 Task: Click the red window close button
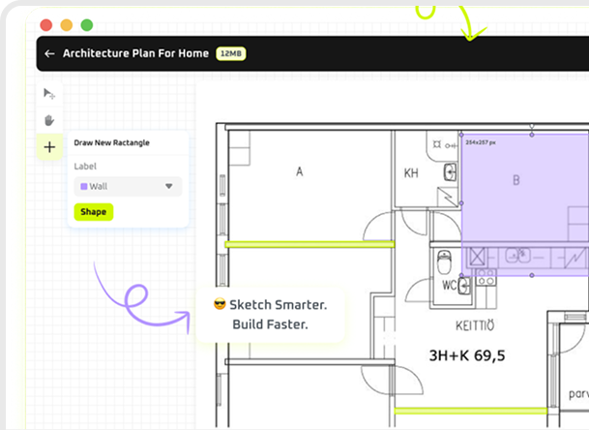pyautogui.click(x=46, y=24)
